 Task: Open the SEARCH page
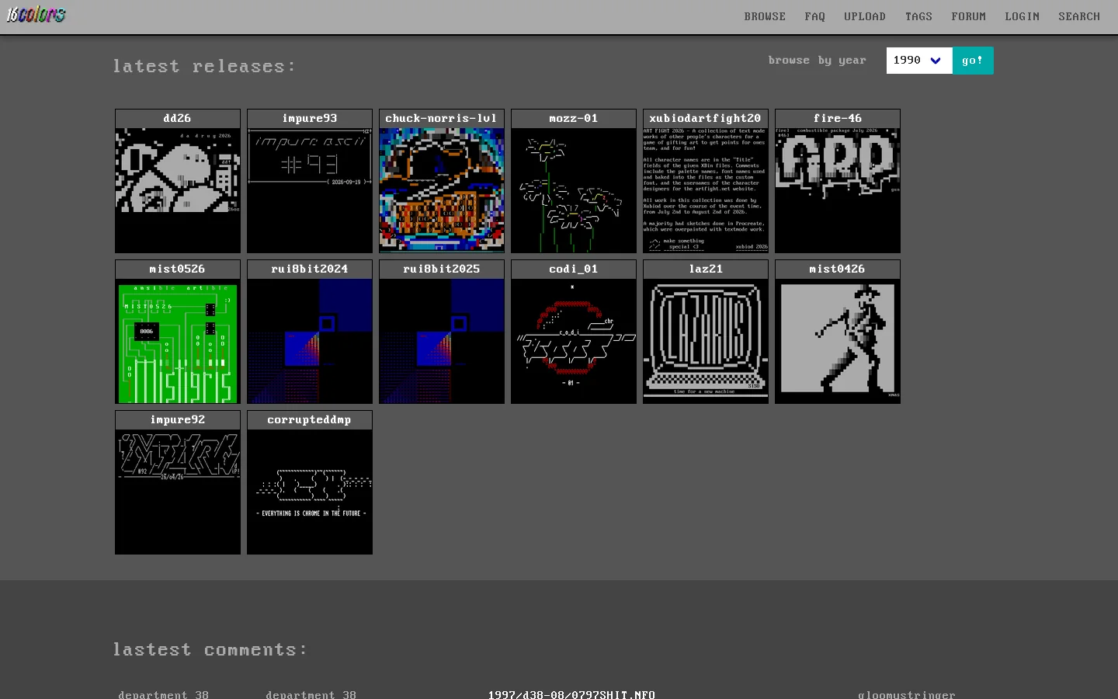1079,16
